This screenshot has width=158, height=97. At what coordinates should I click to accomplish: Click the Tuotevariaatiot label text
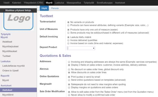tap(48, 21)
